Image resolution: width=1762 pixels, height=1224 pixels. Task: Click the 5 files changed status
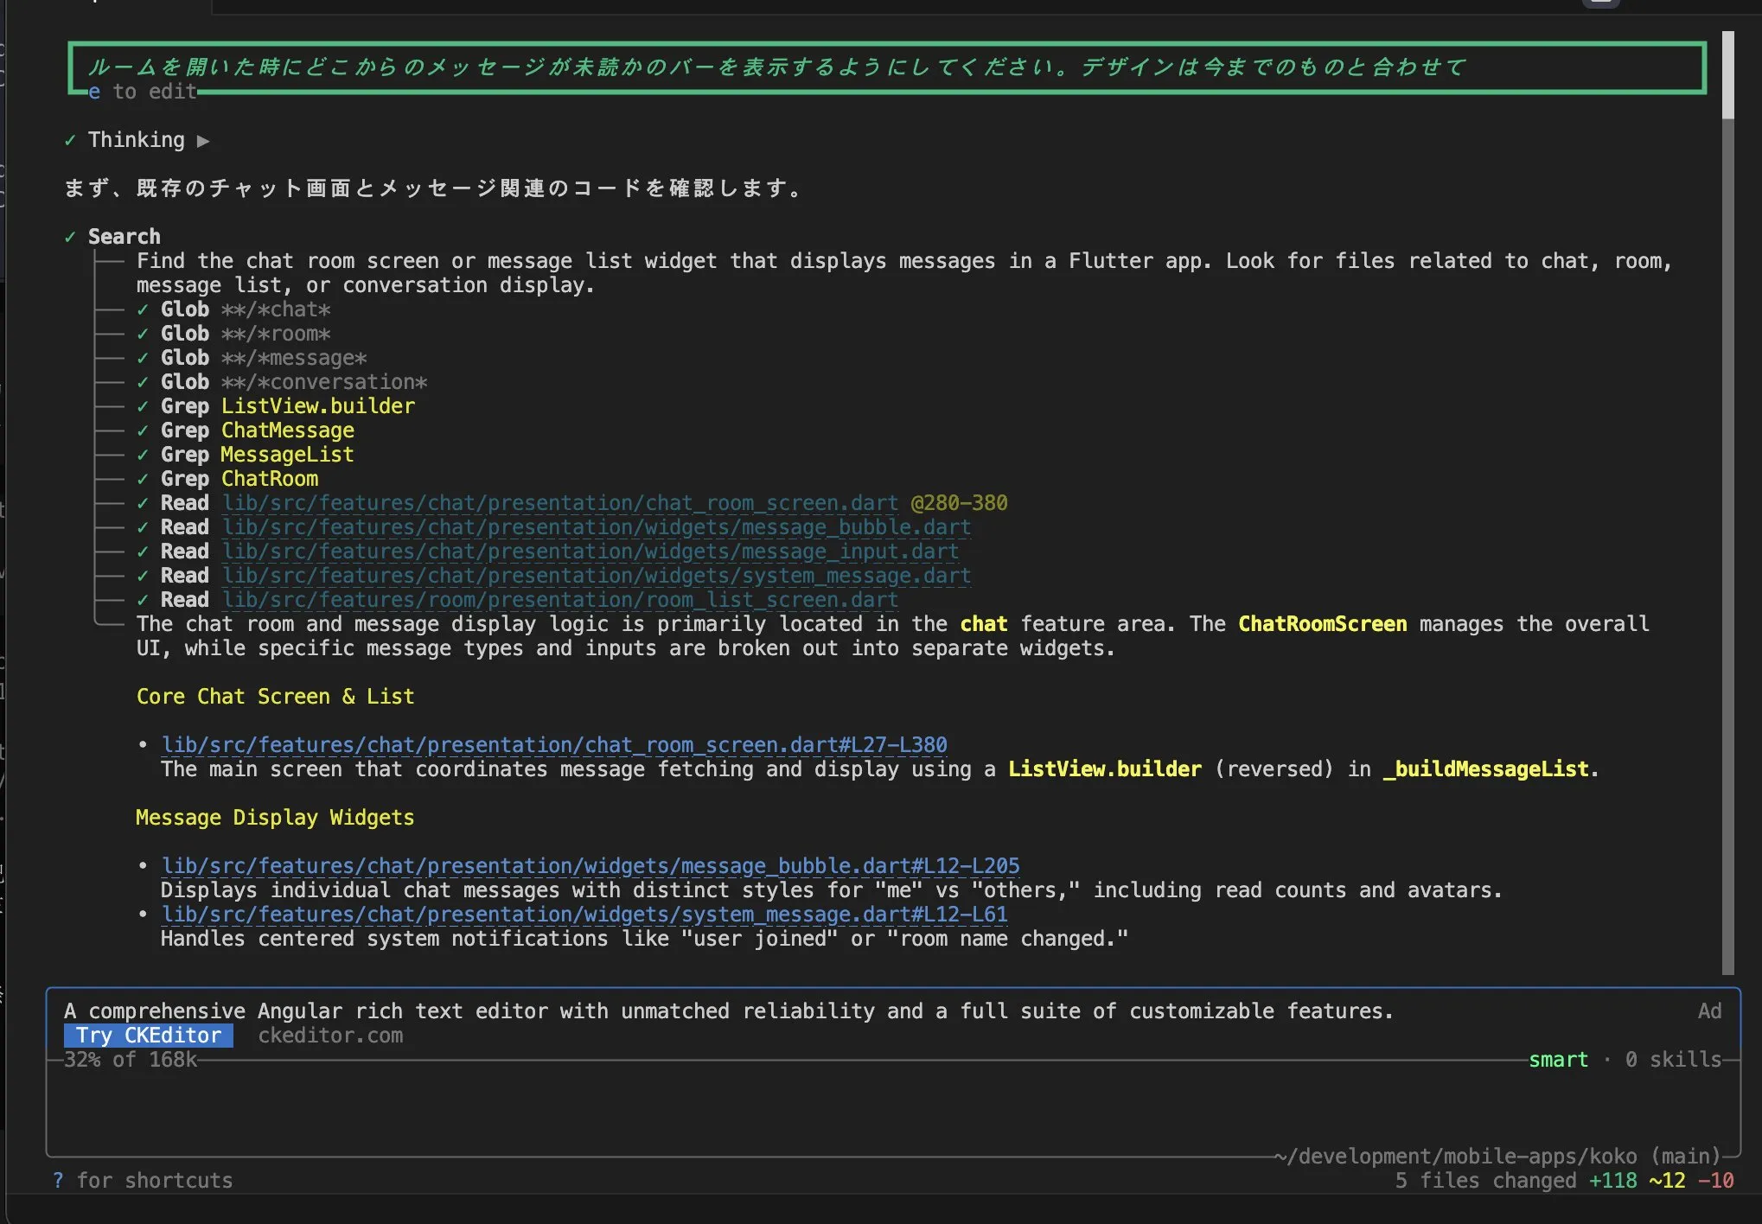coord(1485,1181)
